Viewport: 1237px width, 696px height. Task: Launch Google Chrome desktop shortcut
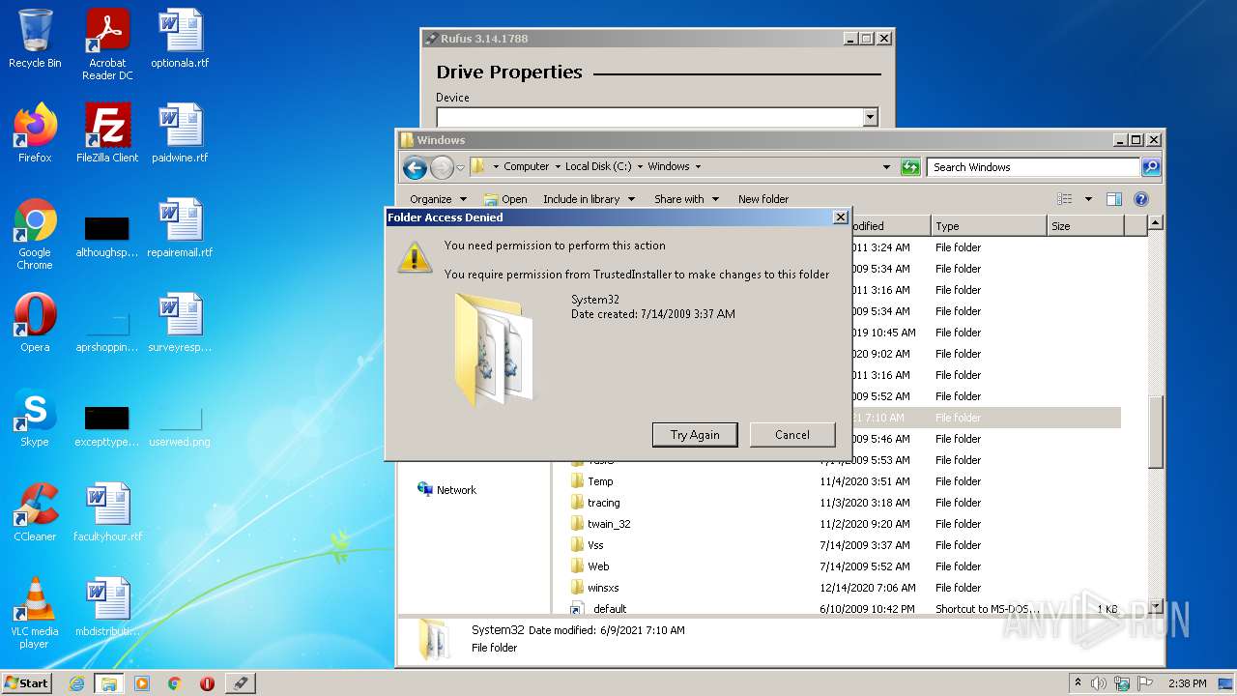point(35,234)
